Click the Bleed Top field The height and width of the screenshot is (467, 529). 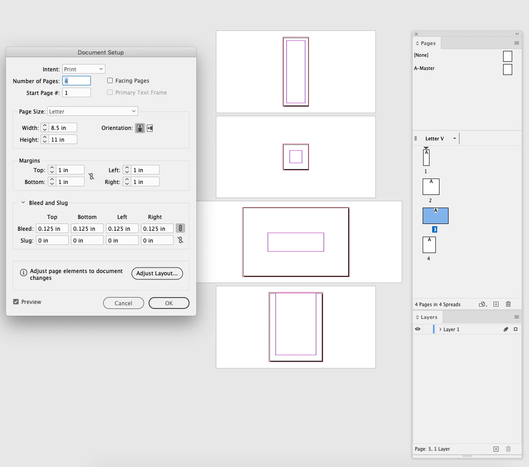[52, 229]
